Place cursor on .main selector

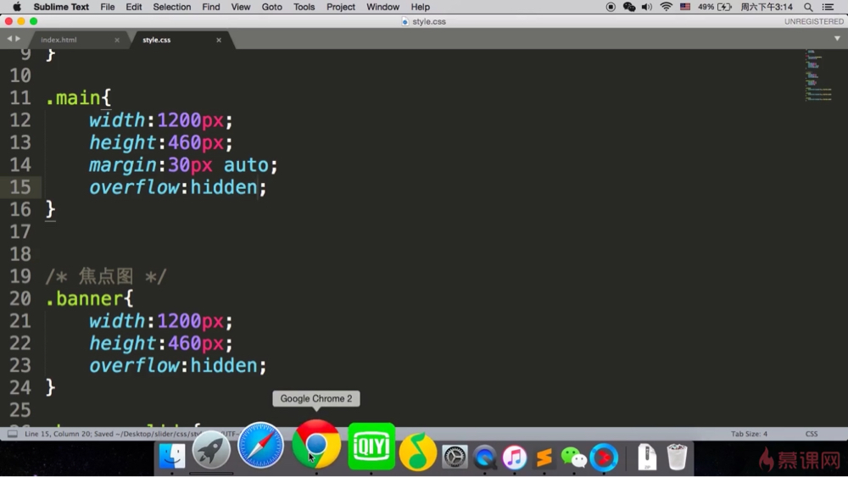(73, 97)
